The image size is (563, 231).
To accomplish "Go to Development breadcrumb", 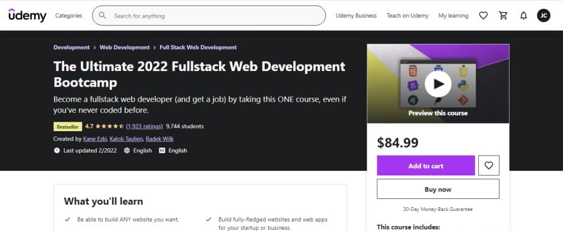I will (x=72, y=48).
